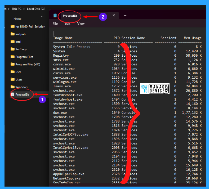Click on 'smss.exe' in the text
Viewport: 209px width, 189px height.
coord(61,60)
